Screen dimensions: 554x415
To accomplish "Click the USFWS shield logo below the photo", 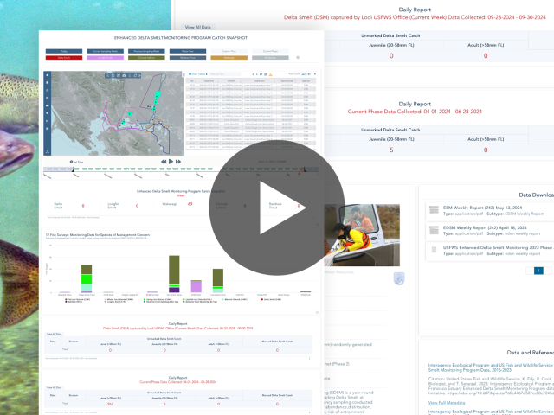I will coord(399,278).
